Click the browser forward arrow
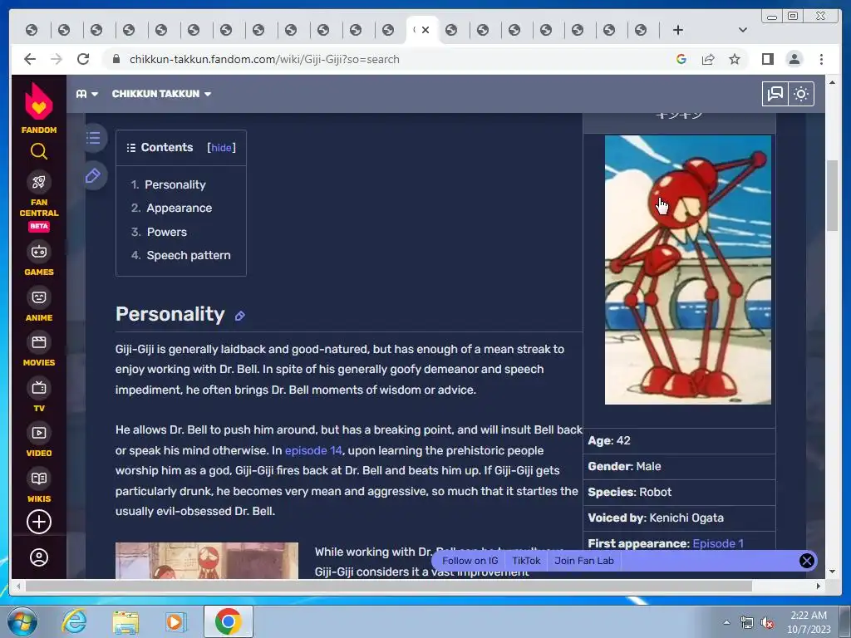 57,59
